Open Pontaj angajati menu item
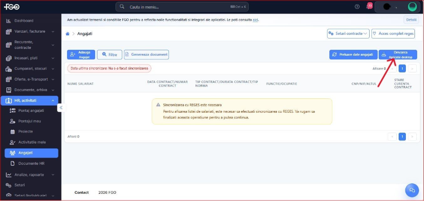Screen dimensions: 424x201 pyautogui.click(x=31, y=110)
